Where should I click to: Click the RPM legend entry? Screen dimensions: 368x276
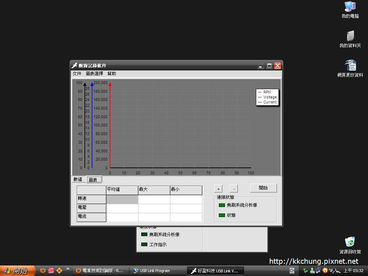(x=267, y=92)
